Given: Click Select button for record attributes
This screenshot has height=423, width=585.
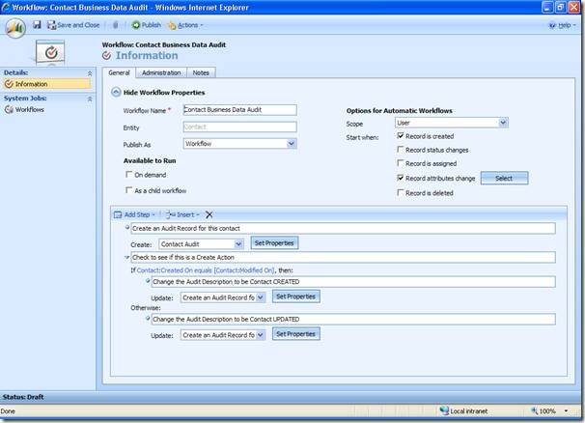Looking at the screenshot, I should click(504, 178).
